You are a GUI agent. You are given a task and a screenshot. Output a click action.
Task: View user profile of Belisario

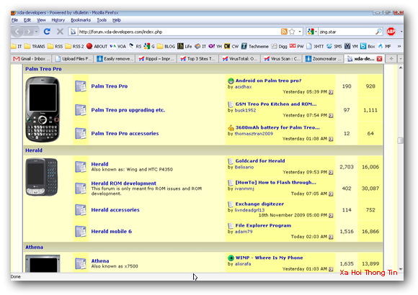pyautogui.click(x=244, y=167)
